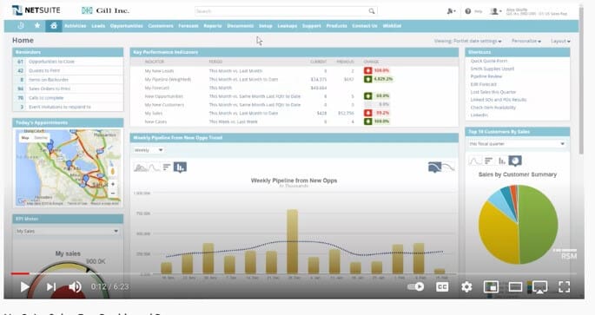Toggle closed captions on the video
The width and height of the screenshot is (595, 315).
(442, 287)
